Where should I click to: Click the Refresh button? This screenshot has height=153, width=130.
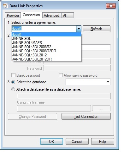97,29
